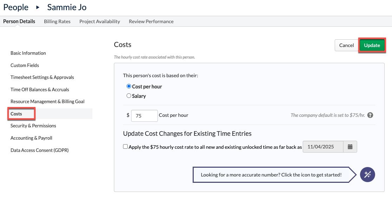Click 'This person's cost is based on their' text
This screenshot has width=392, height=200.
[161, 75]
